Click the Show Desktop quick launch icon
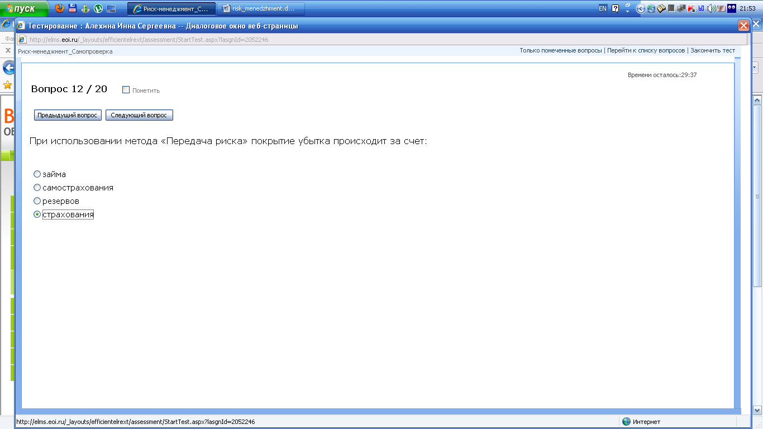 (111, 8)
